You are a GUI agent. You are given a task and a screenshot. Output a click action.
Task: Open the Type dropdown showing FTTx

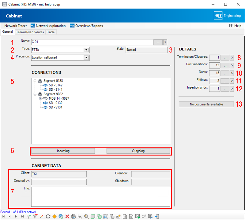(x=86, y=50)
